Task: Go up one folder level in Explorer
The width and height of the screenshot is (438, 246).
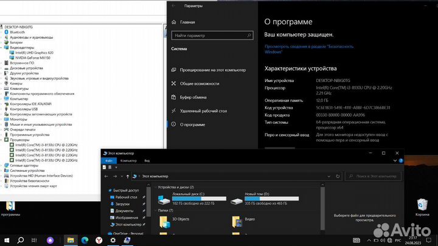Action: coord(128,176)
